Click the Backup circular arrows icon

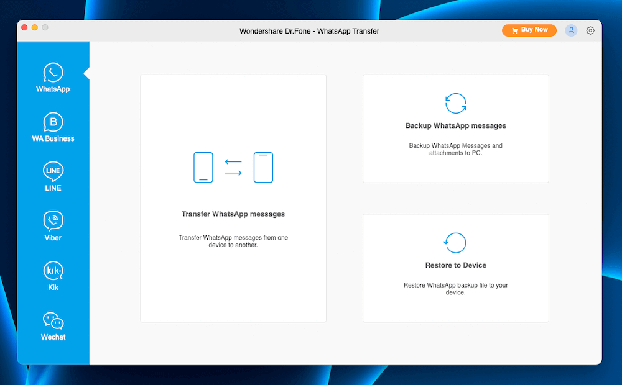coord(455,103)
